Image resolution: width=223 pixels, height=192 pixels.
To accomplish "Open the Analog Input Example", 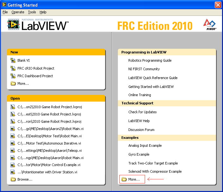I will click(x=145, y=146).
